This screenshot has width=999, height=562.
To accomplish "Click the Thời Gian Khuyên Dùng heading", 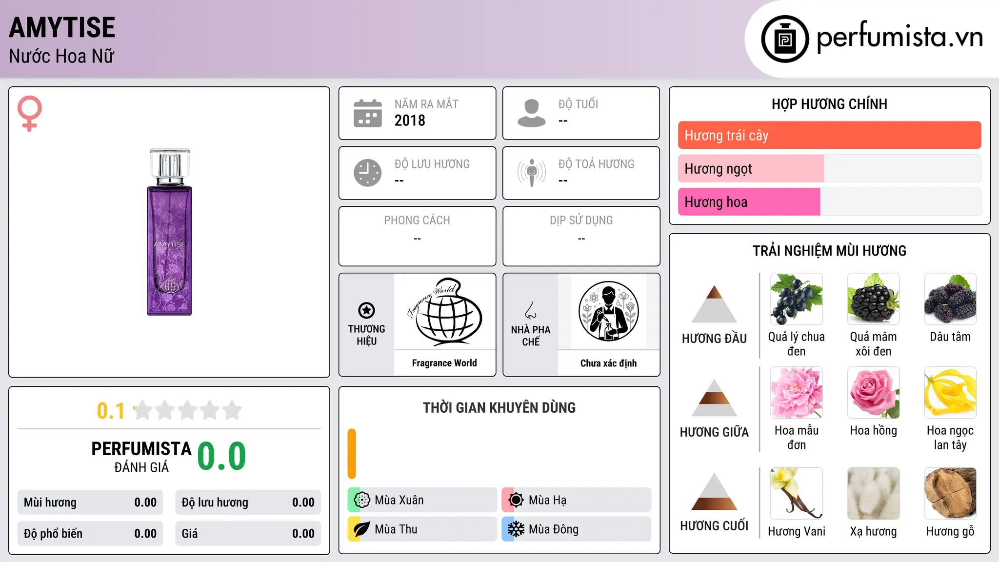I will tap(499, 407).
